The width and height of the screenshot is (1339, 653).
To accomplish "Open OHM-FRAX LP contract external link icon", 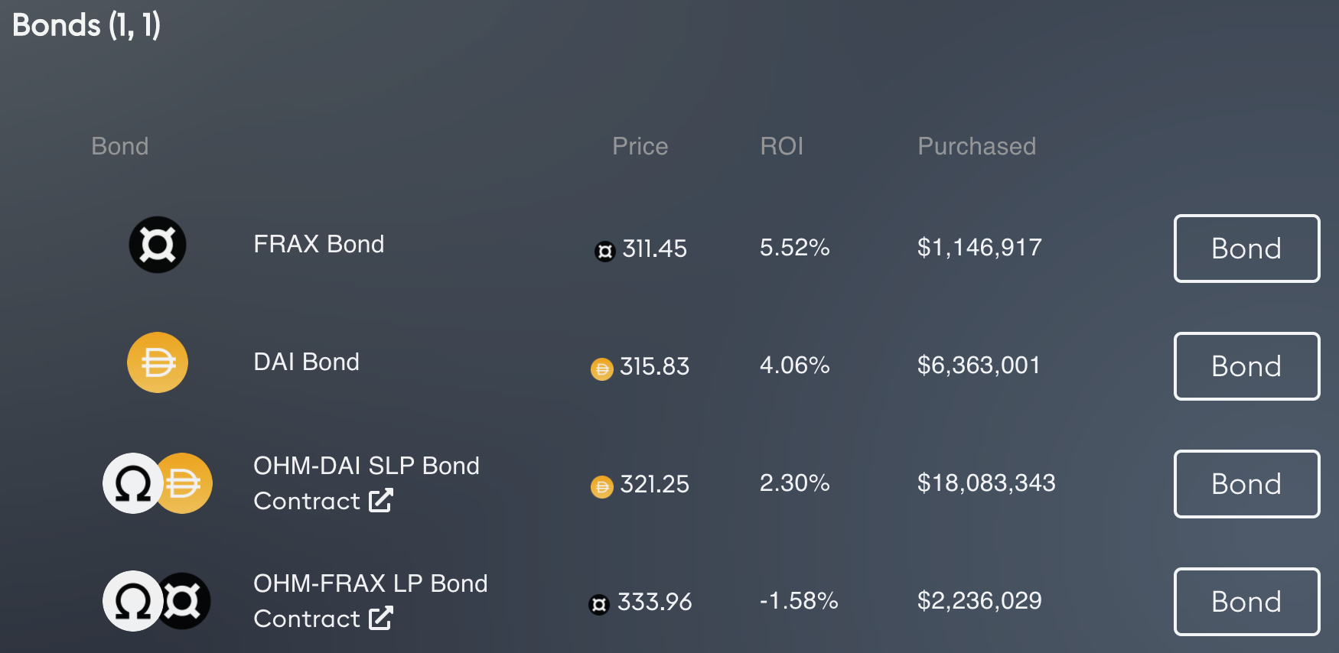I will point(381,619).
